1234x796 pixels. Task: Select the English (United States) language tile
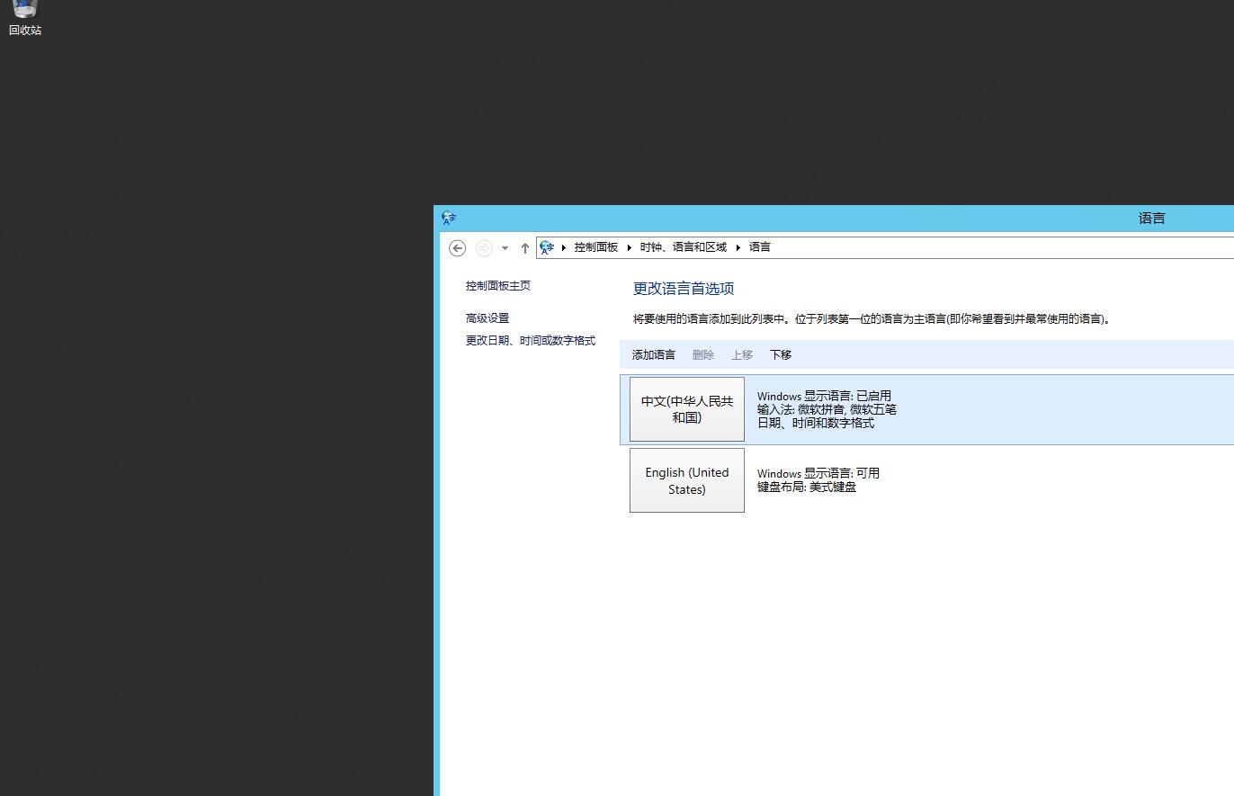[686, 480]
